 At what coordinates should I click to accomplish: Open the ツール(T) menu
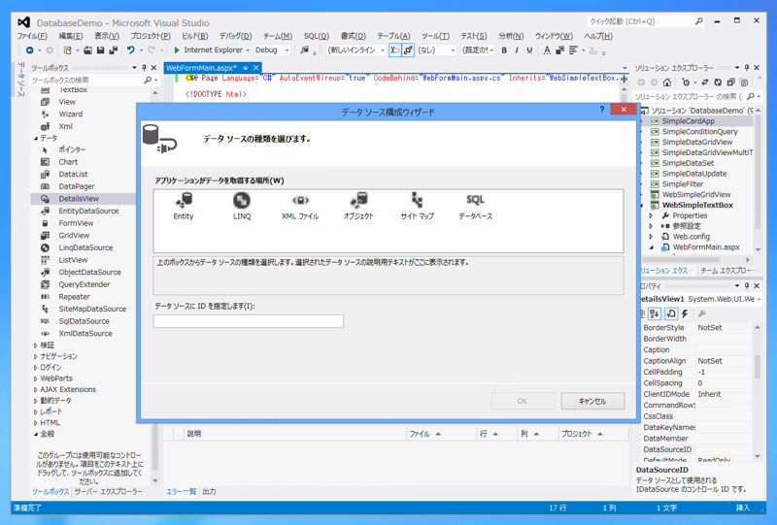[435, 36]
